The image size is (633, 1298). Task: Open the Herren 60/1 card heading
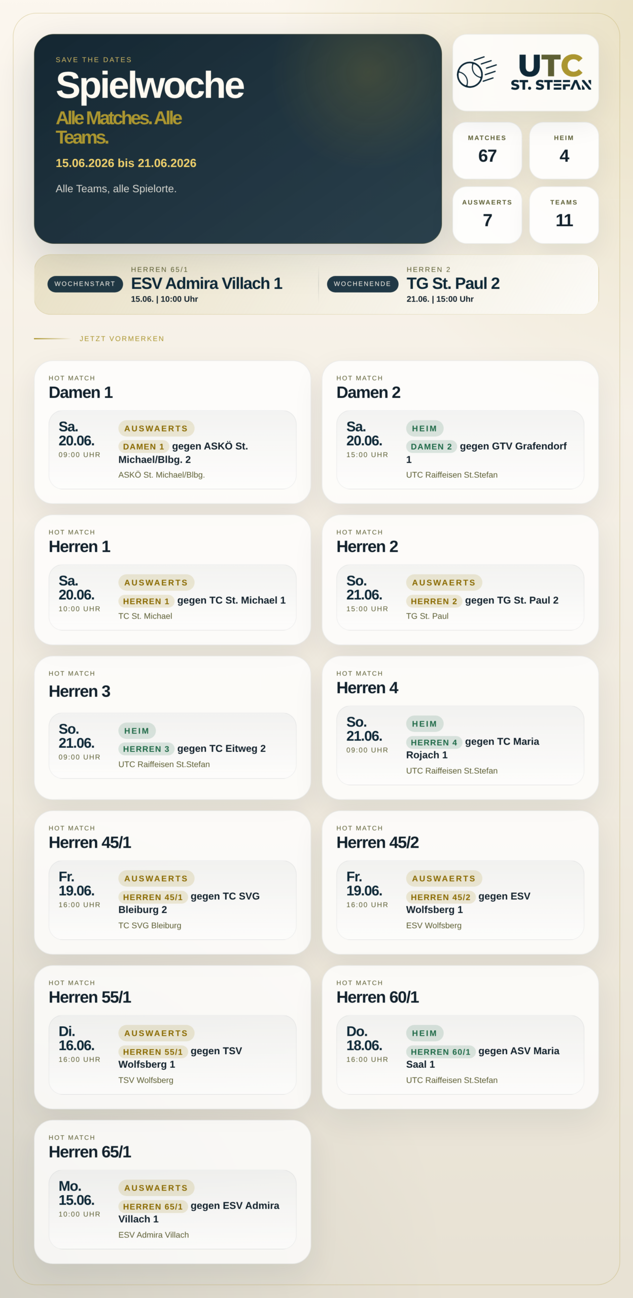[x=377, y=997]
